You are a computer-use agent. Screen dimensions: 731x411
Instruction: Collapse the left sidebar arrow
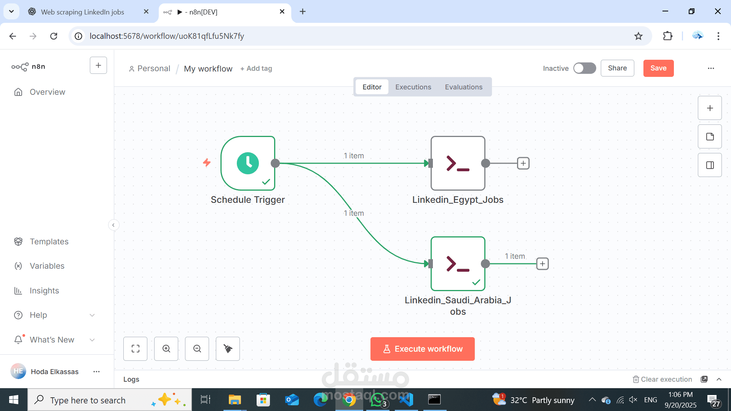tap(113, 225)
